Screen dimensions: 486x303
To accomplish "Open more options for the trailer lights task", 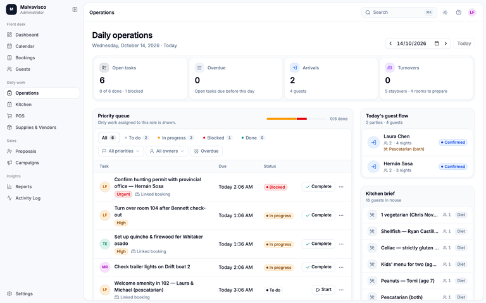I will pos(341,267).
